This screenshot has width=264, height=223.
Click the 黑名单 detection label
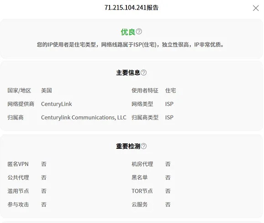point(140,177)
